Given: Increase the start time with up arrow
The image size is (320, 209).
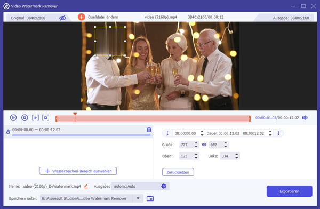Looking at the screenshot, I should 202,132.
